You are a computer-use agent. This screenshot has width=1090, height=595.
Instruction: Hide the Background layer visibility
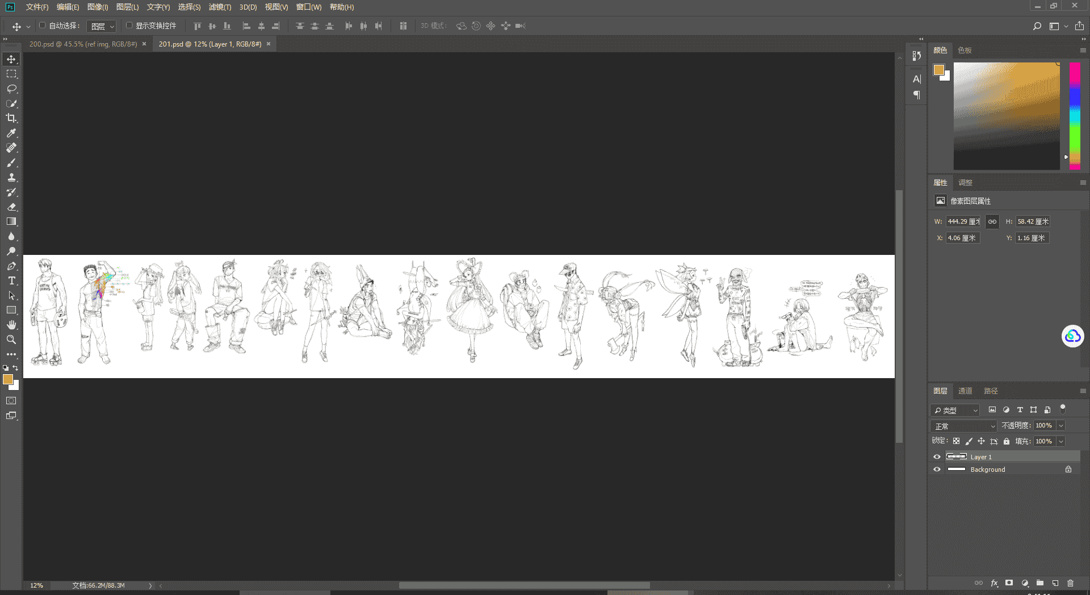(x=937, y=470)
